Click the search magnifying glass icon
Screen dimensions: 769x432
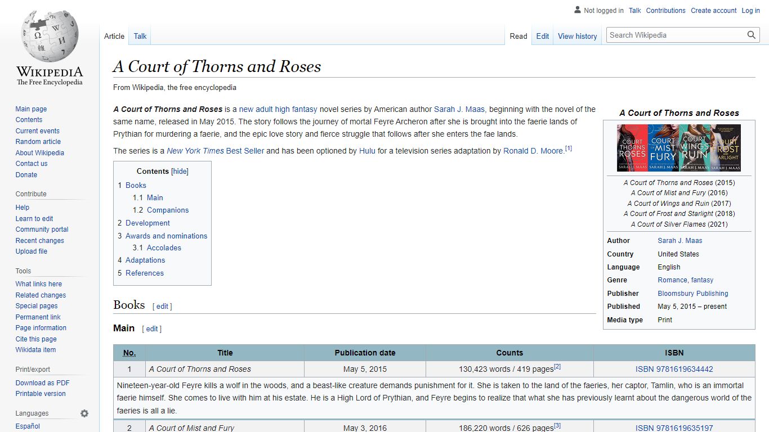tap(752, 35)
